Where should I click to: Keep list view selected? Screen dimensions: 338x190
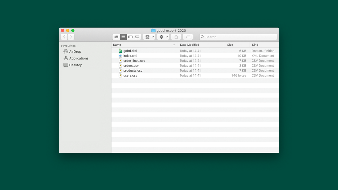point(123,37)
